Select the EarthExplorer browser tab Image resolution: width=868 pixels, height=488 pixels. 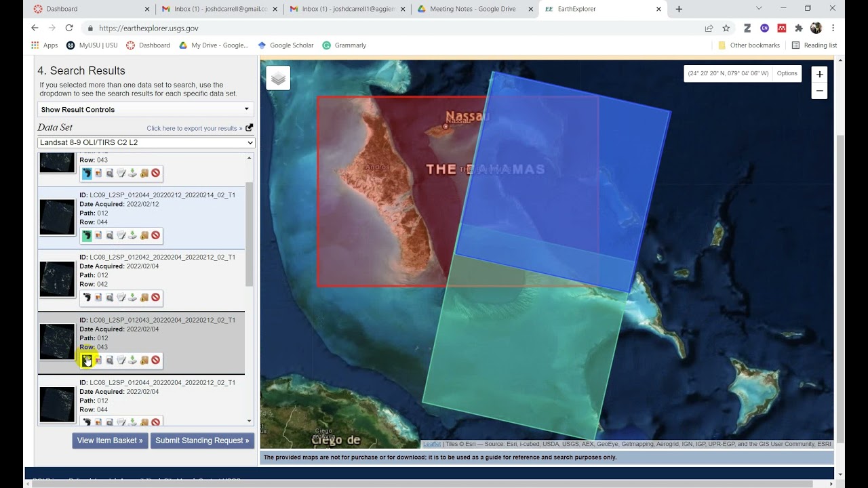point(603,9)
